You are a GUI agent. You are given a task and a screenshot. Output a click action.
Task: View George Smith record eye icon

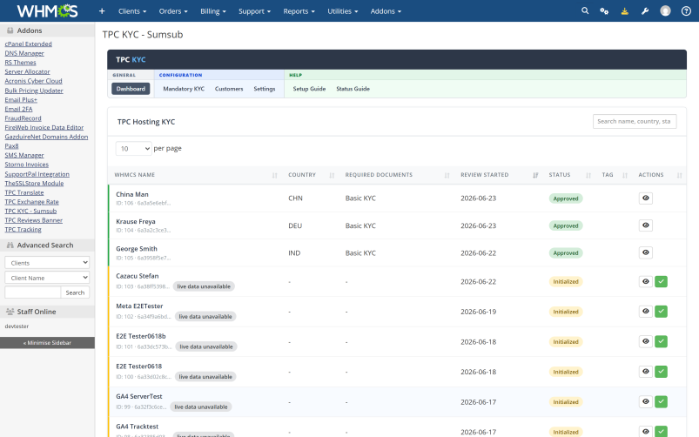click(x=646, y=252)
